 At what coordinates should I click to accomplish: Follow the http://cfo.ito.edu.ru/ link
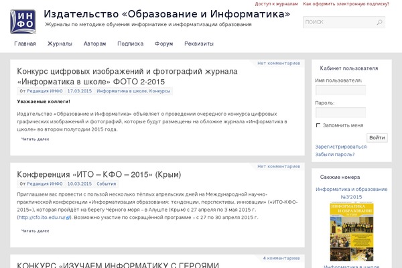pyautogui.click(x=42, y=218)
